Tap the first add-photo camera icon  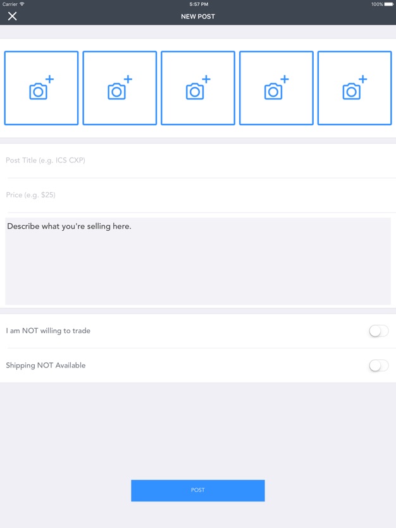(41, 88)
